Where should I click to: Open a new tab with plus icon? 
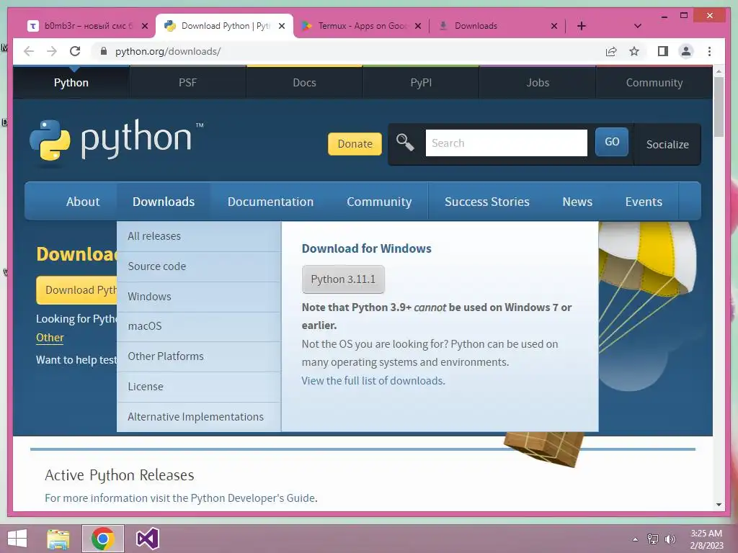(x=582, y=26)
